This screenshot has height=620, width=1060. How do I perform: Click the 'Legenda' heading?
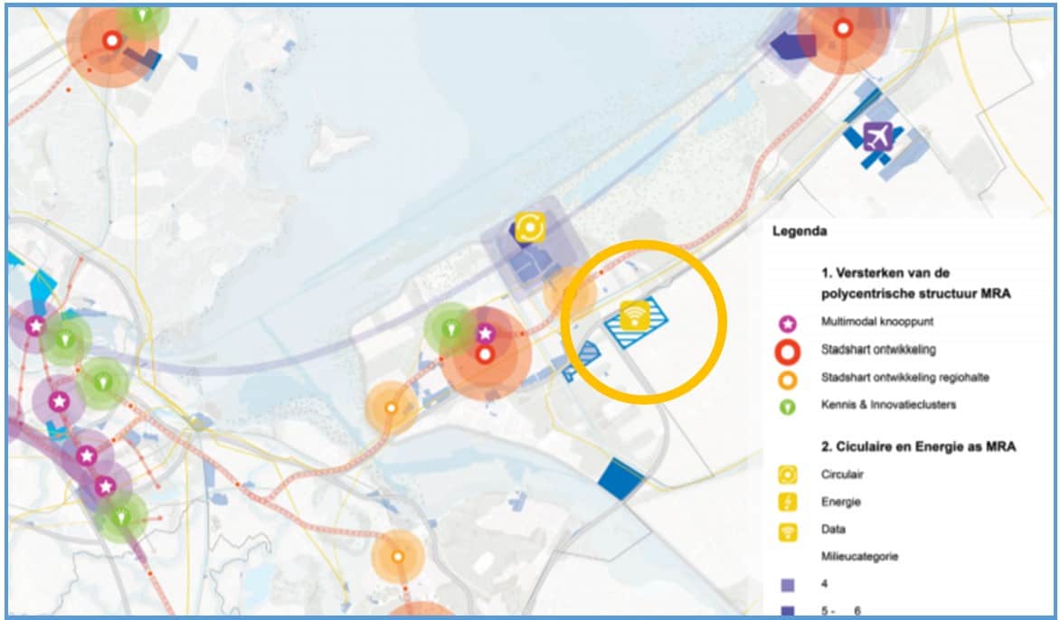(800, 230)
